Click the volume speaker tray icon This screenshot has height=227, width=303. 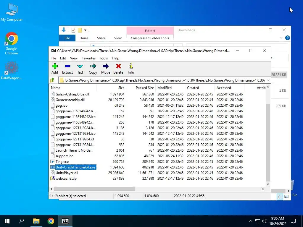click(x=265, y=221)
